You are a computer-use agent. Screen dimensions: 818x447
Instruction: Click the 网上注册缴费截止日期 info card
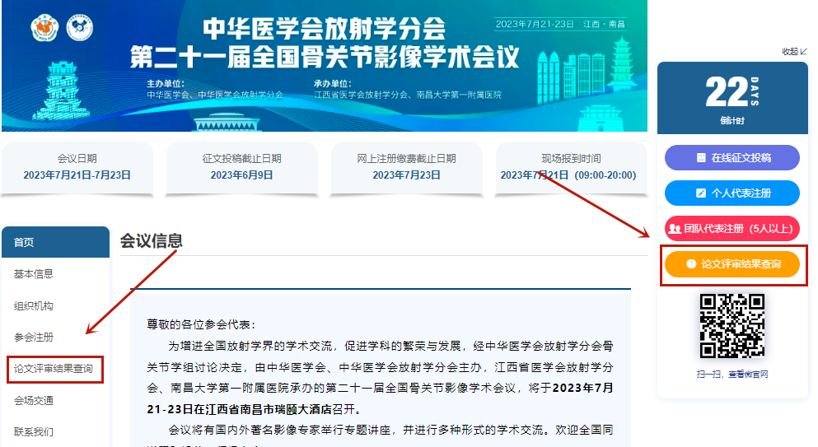tap(406, 167)
